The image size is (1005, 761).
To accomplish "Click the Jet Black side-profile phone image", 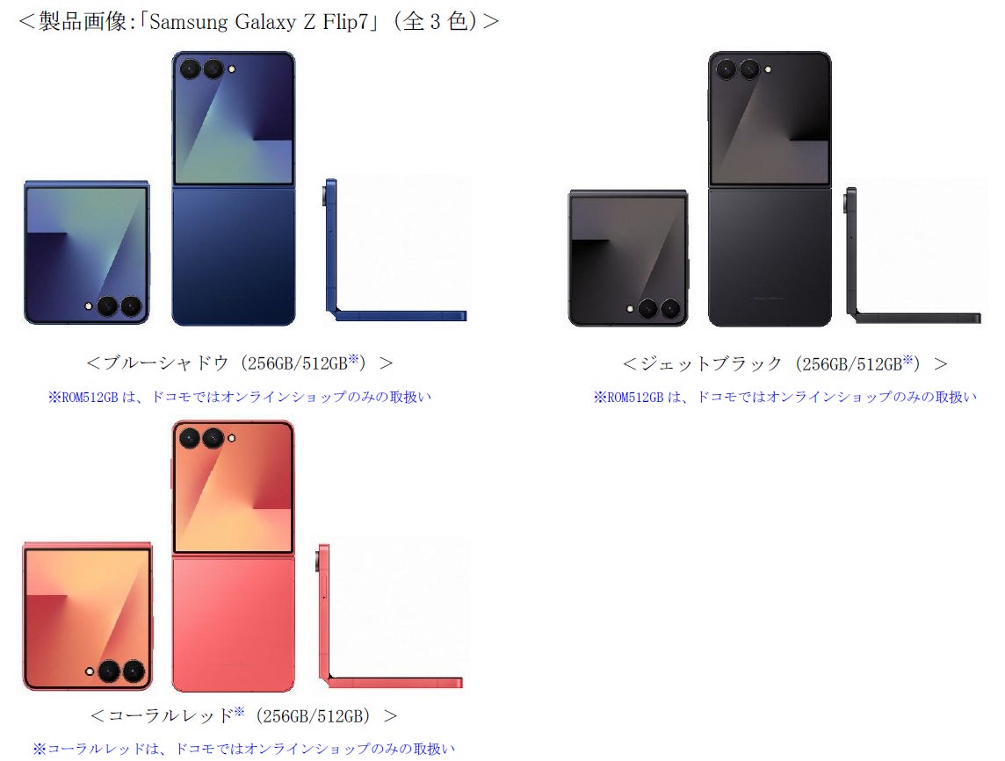I will tap(913, 255).
